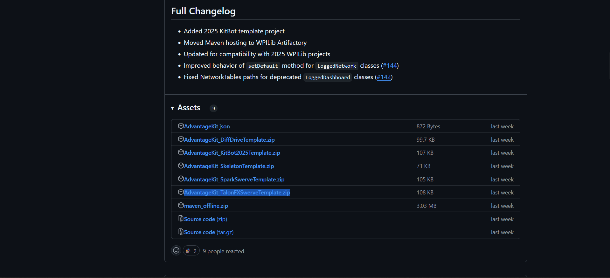Click the page vertical scrollbar thumb
This screenshot has height=278, width=610.
pyautogui.click(x=609, y=66)
